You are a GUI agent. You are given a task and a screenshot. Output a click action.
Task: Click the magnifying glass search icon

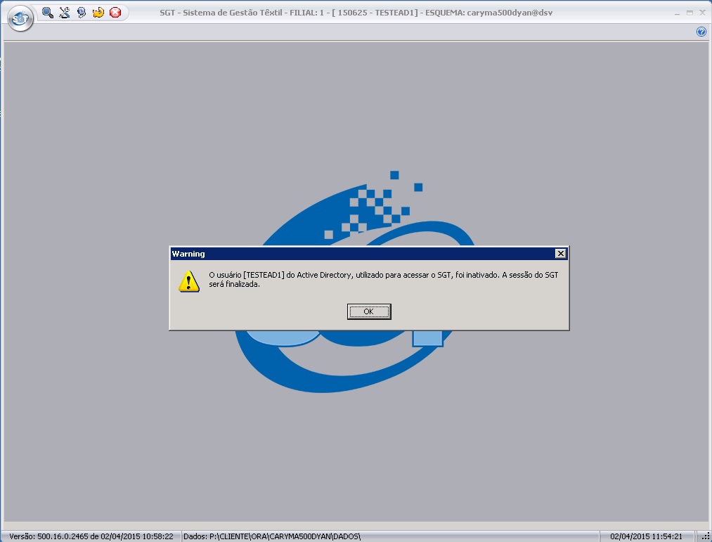(x=48, y=12)
